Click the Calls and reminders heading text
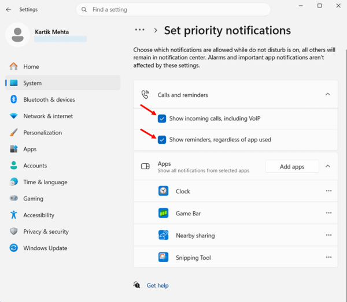The image size is (347, 302). tap(183, 95)
